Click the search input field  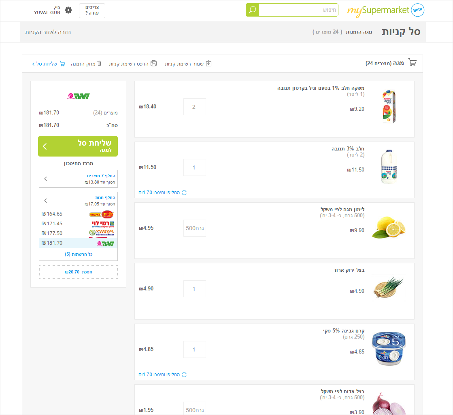point(298,10)
